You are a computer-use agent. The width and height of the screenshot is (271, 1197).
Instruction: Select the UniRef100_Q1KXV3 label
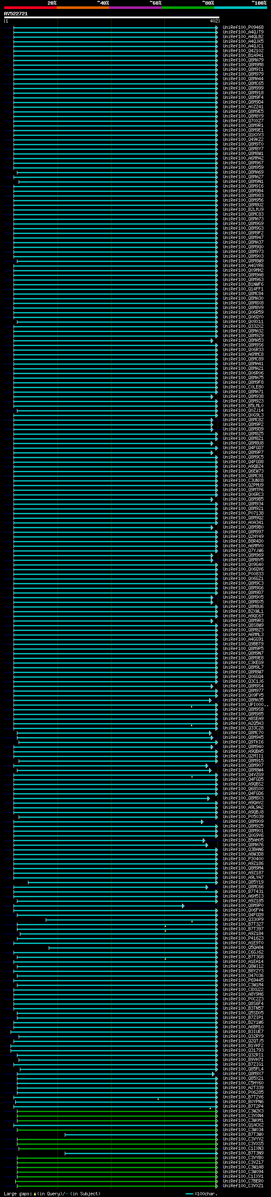coord(243,135)
